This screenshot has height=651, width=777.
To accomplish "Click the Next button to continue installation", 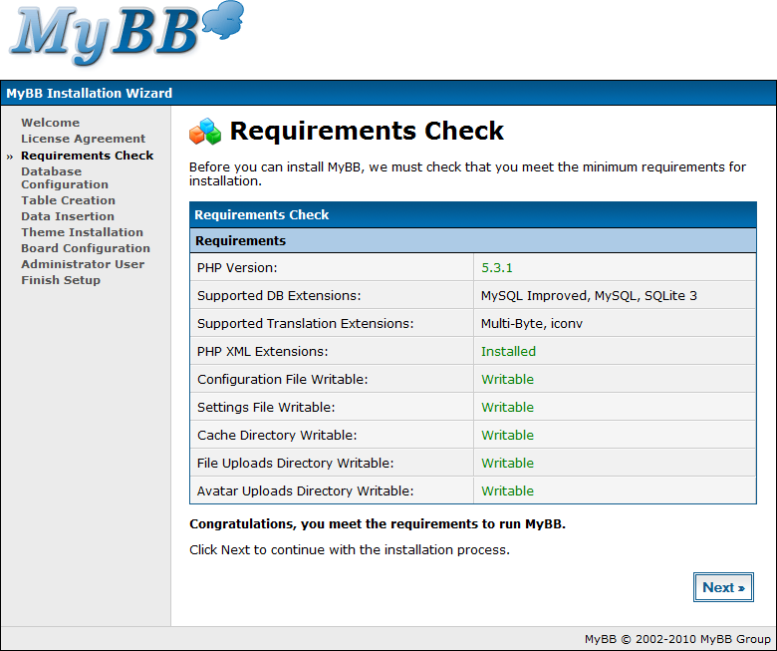I will (x=723, y=587).
